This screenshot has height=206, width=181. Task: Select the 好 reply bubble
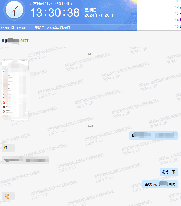8,148
